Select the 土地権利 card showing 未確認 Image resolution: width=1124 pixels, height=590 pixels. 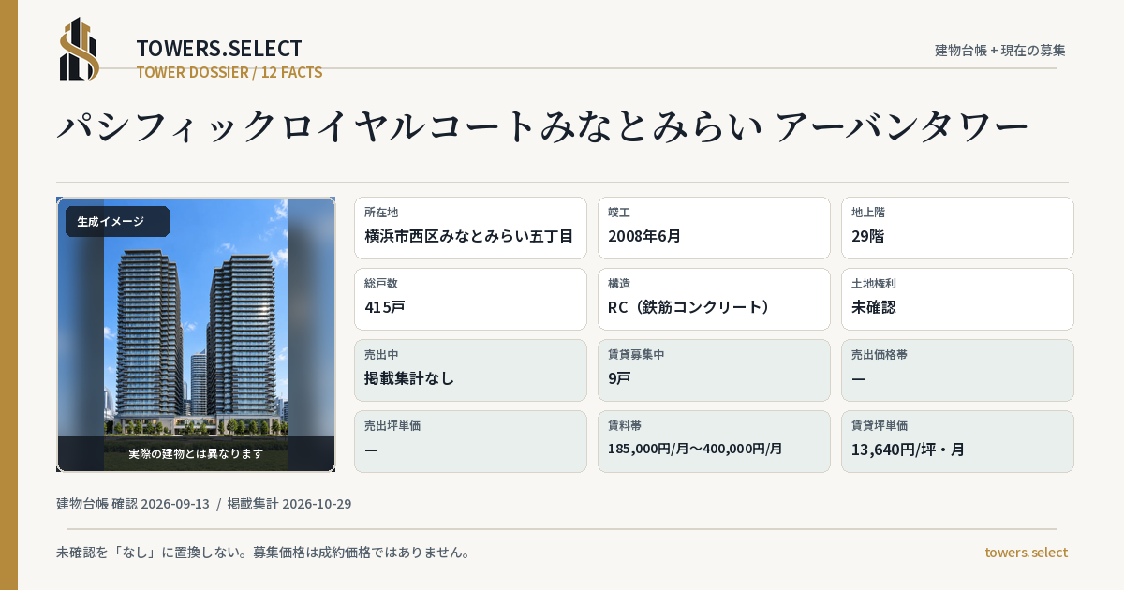[x=957, y=299]
